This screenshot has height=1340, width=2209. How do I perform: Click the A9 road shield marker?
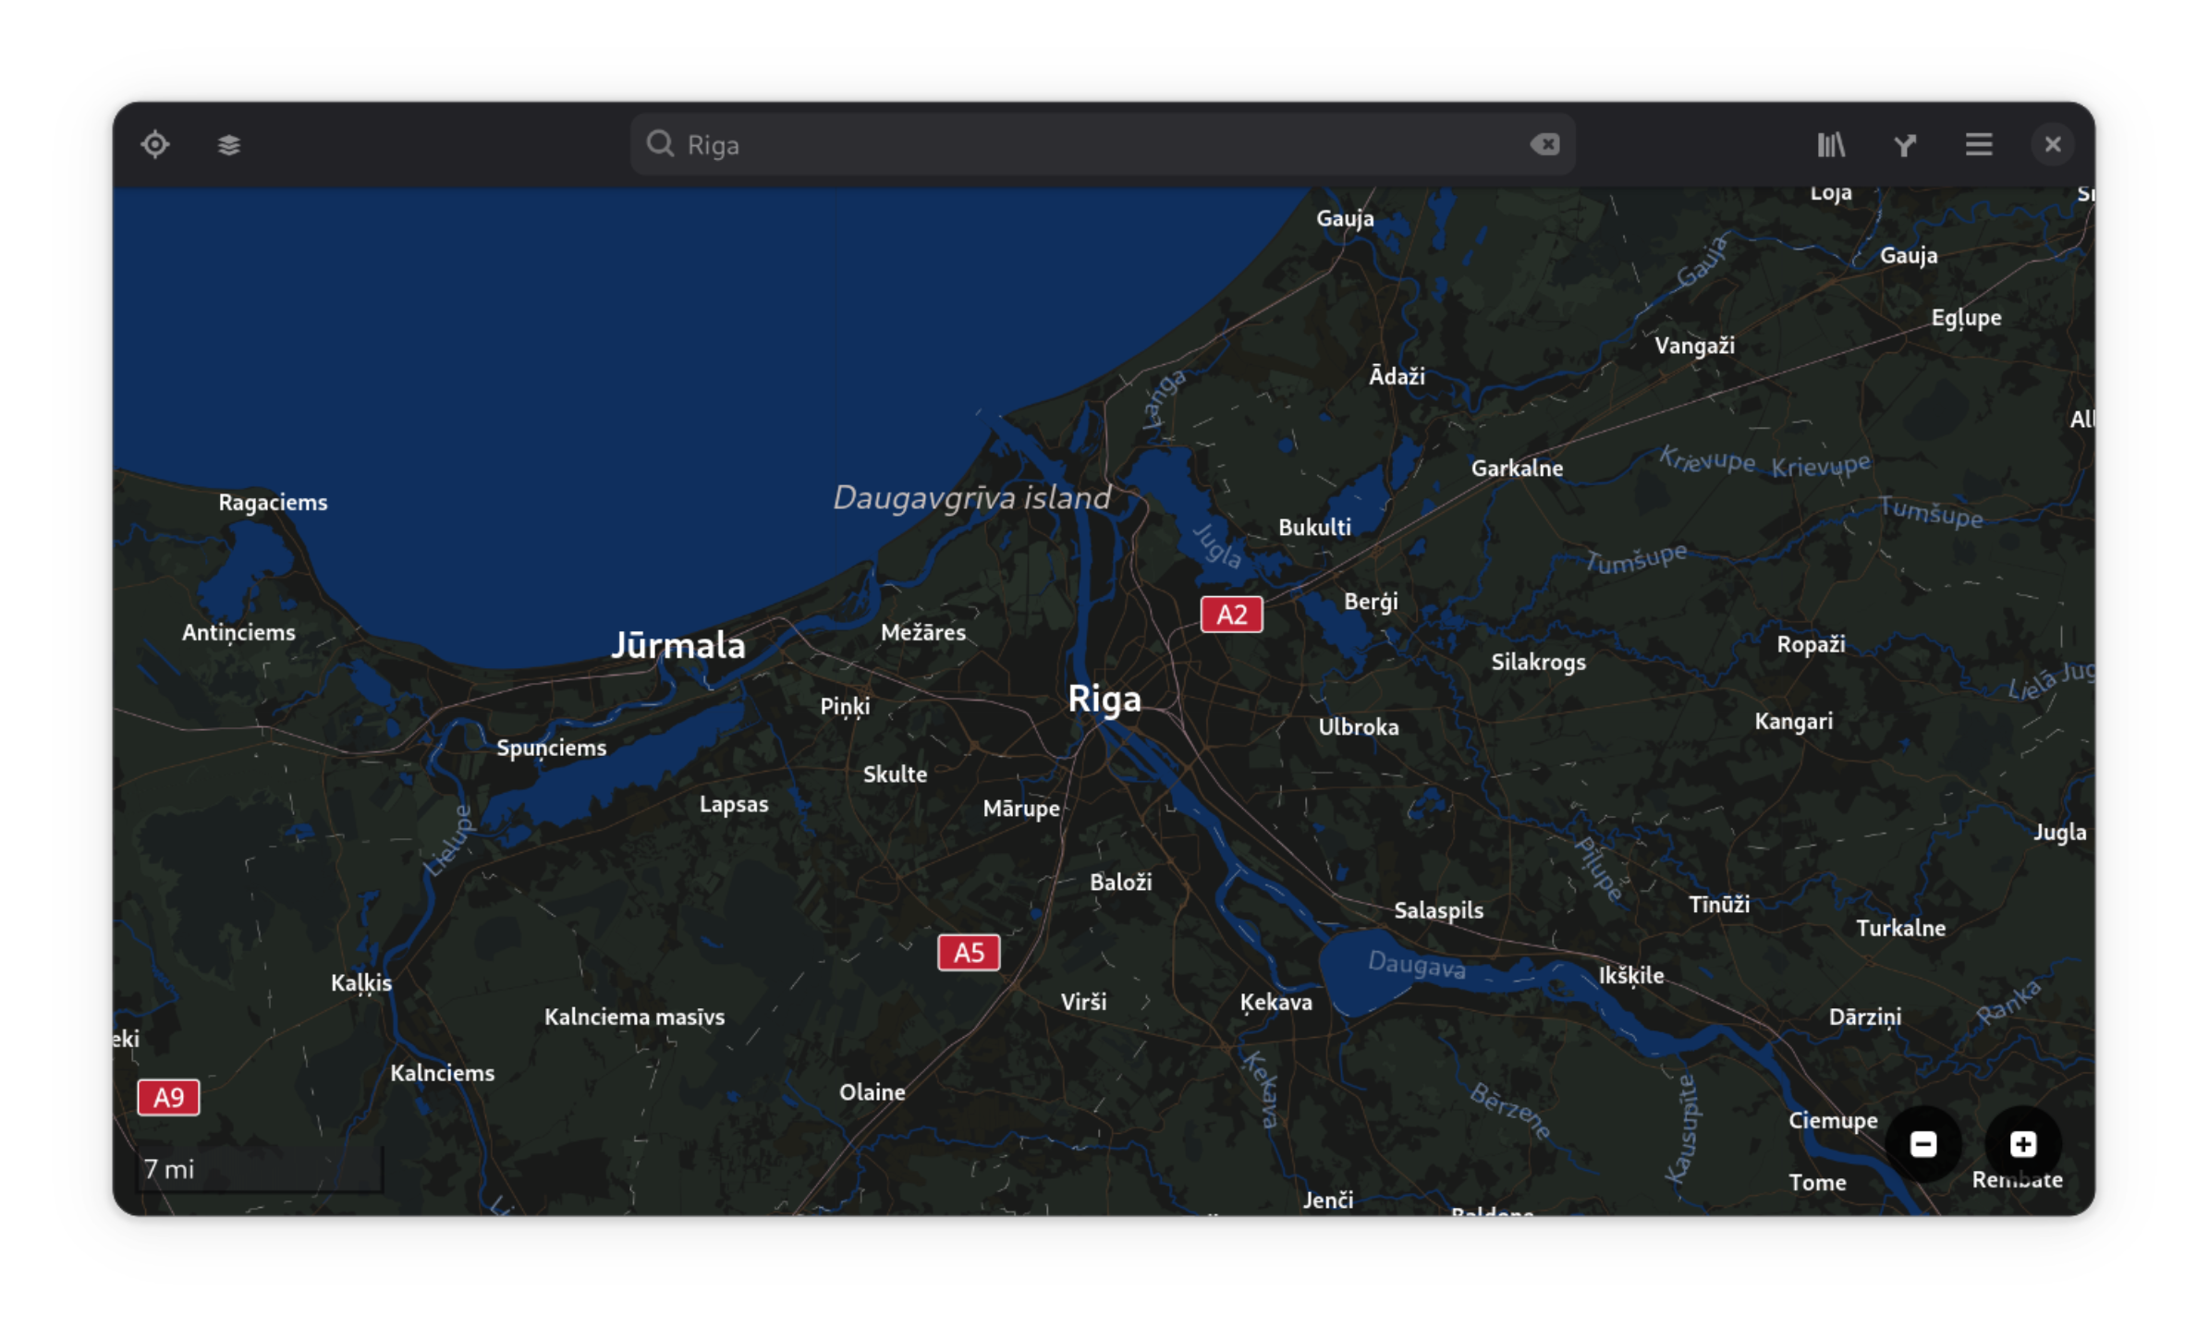pos(168,1097)
